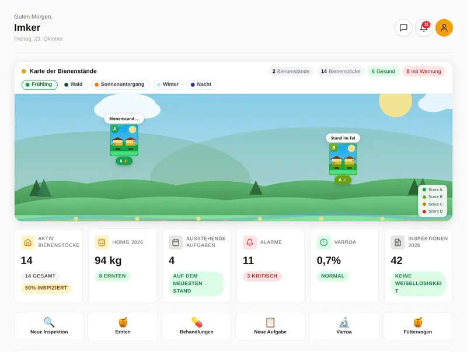
Task: Click the Imker user name heading
Action: point(27,27)
